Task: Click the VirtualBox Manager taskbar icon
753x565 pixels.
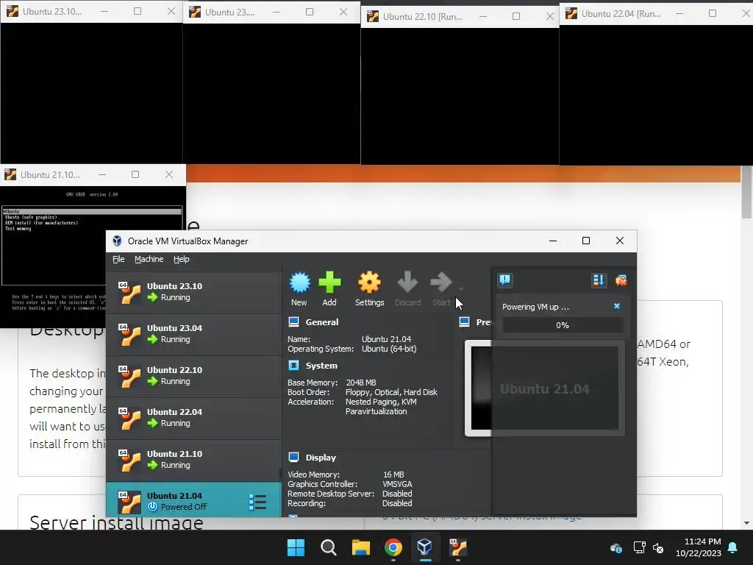Action: click(425, 547)
